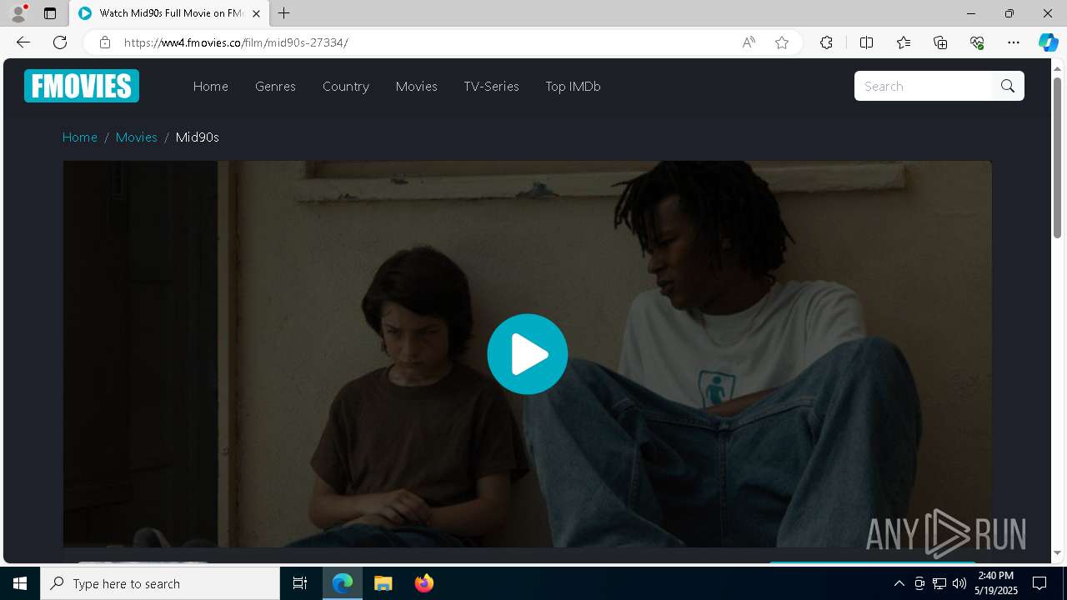
Task: Open the browser profile icon
Action: (18, 13)
